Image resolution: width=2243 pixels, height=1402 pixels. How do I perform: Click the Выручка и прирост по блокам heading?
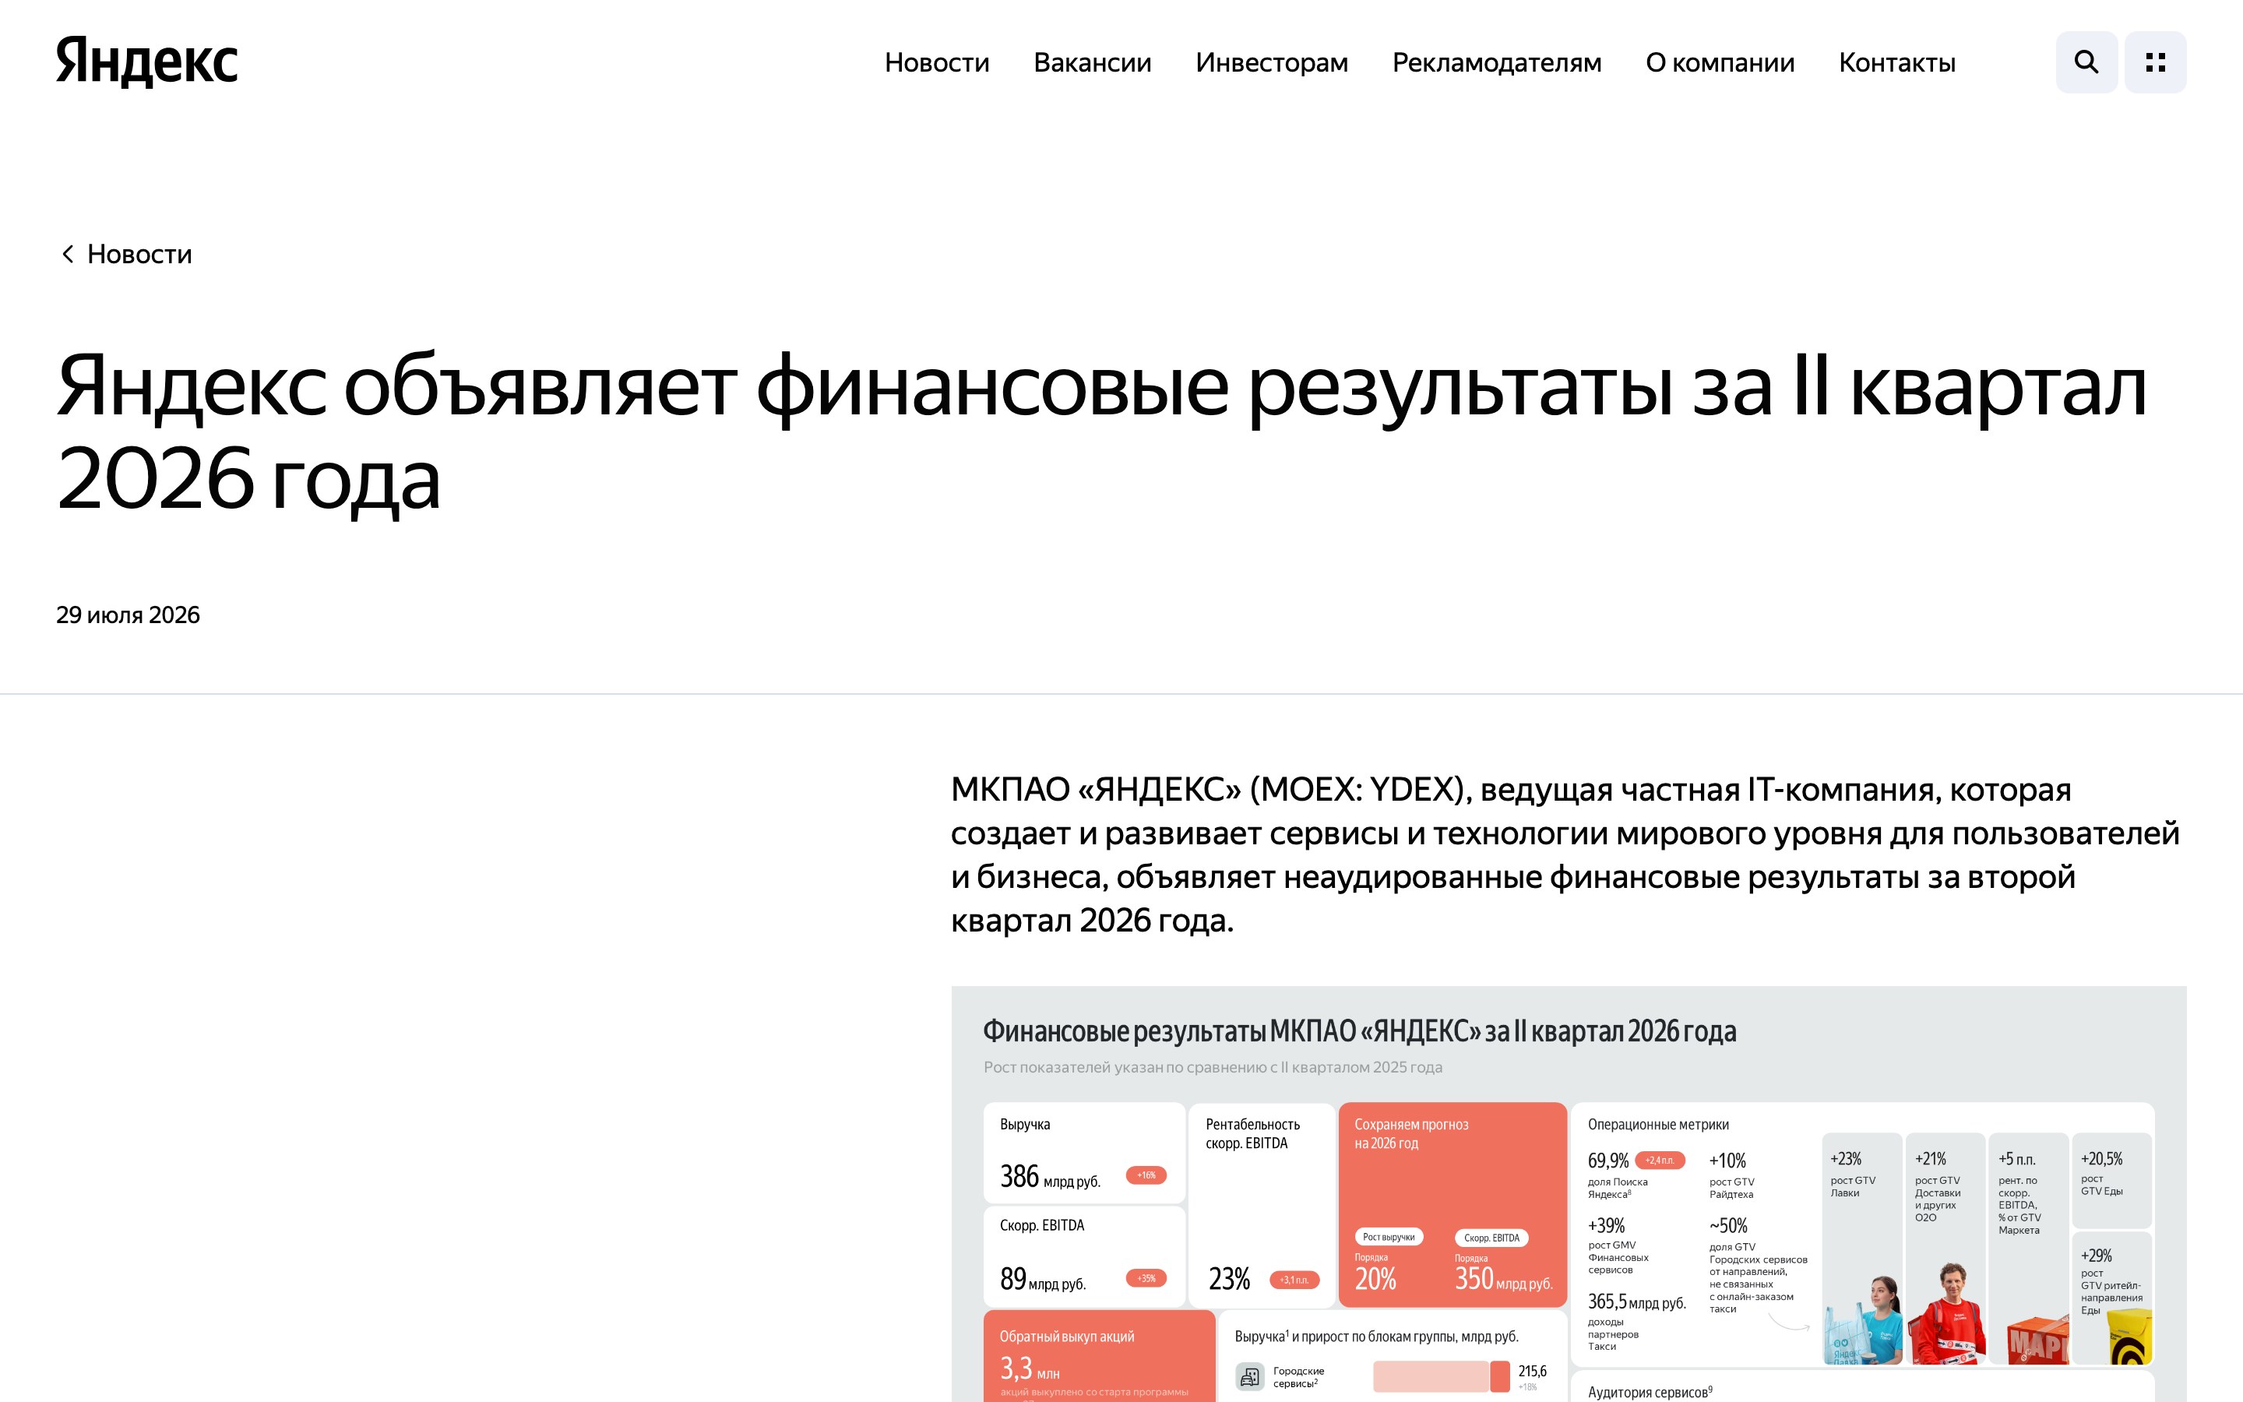[1376, 1336]
